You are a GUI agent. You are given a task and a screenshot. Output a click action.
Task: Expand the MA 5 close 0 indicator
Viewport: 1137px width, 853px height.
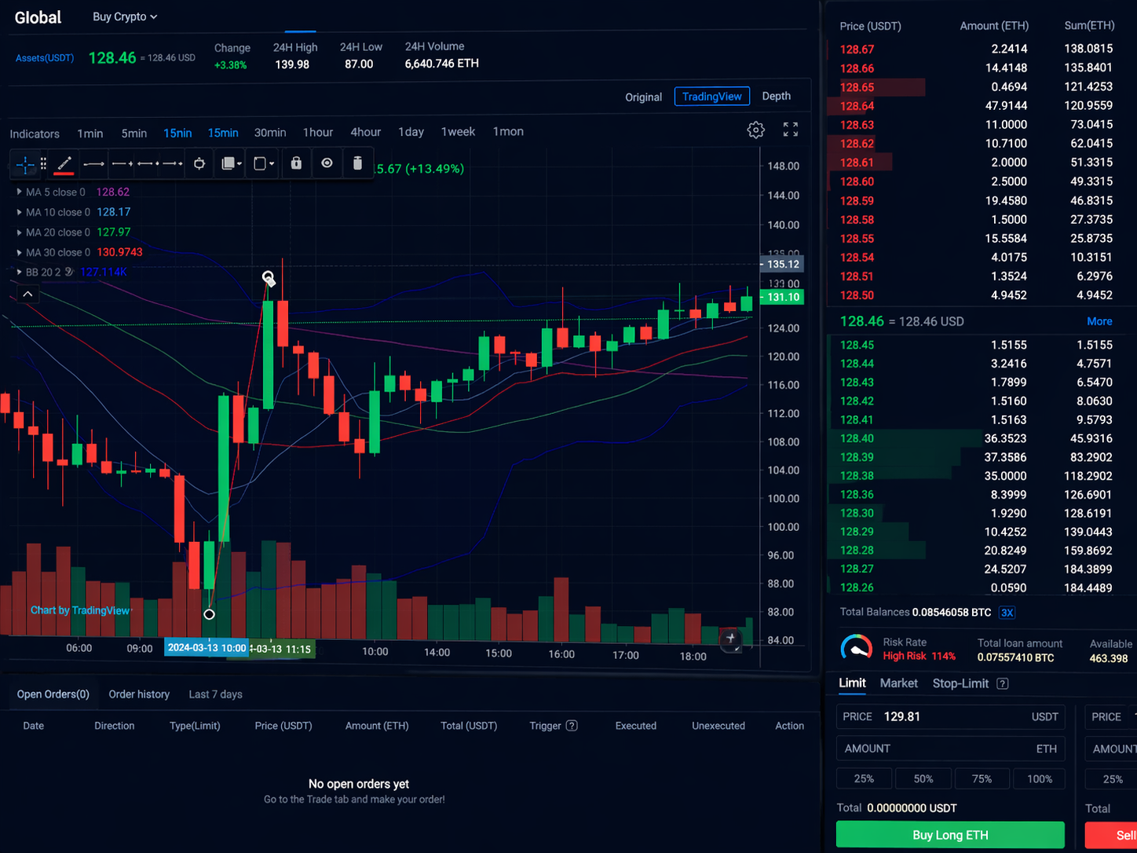19,192
